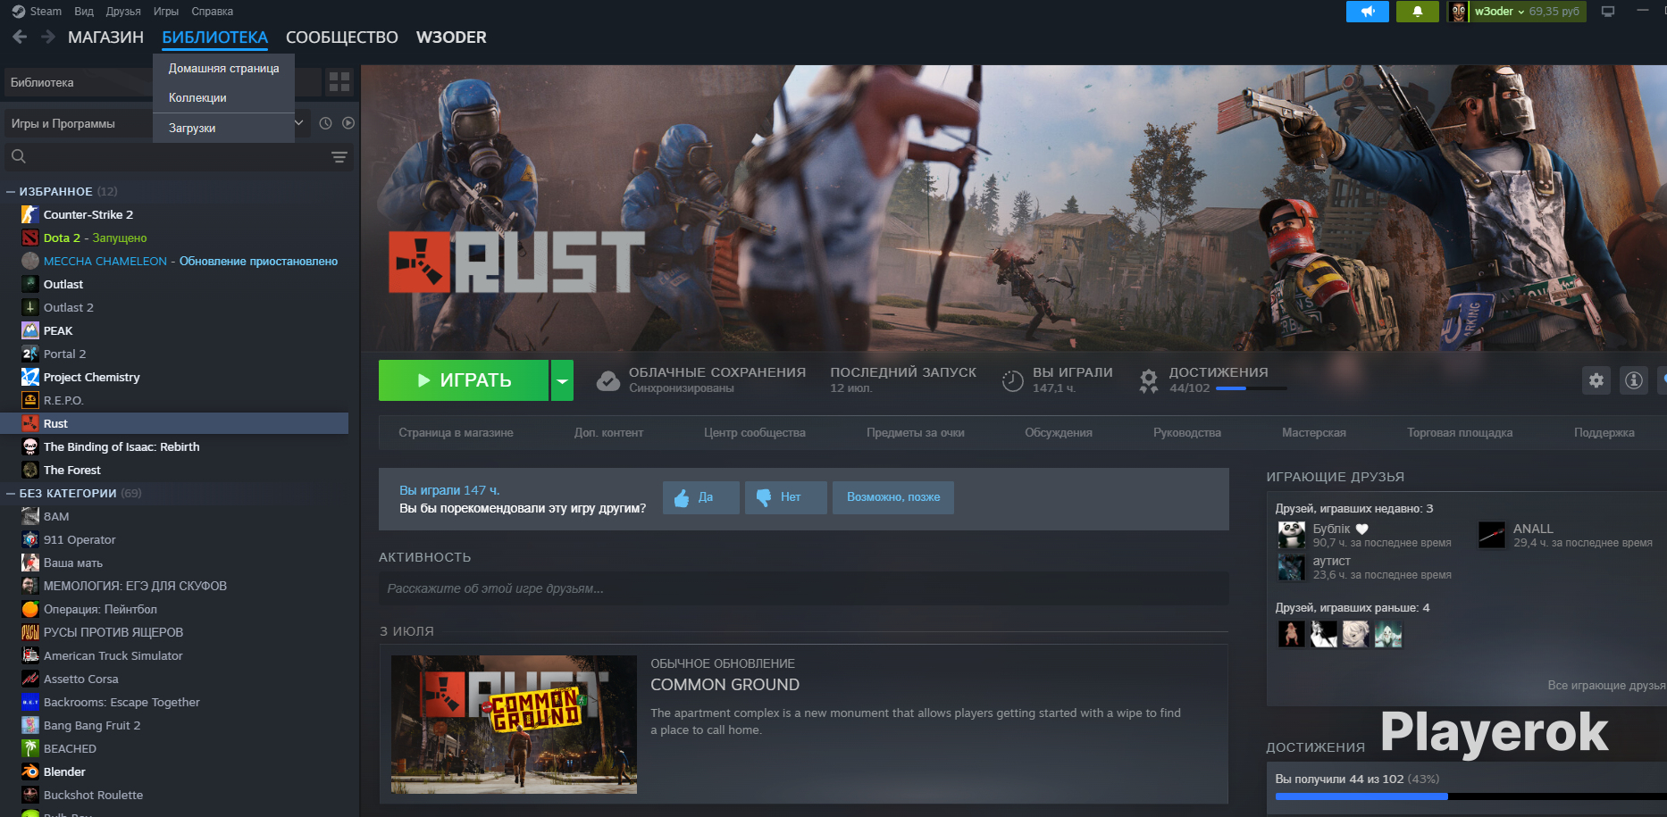1667x817 pixels.
Task: Open Страница в магазине link
Action: (456, 433)
